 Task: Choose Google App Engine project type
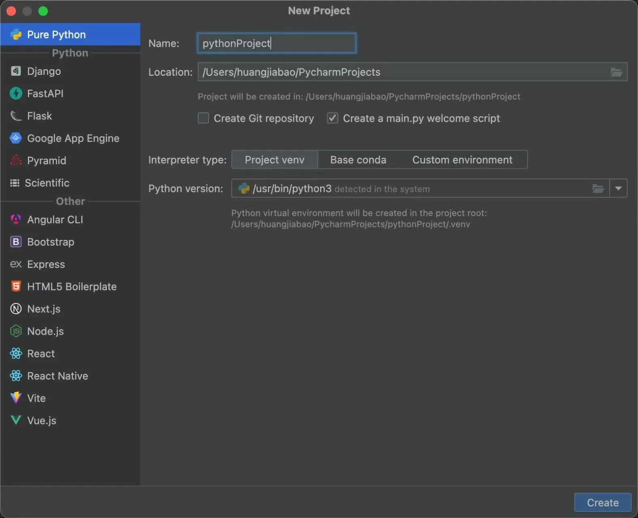70,138
